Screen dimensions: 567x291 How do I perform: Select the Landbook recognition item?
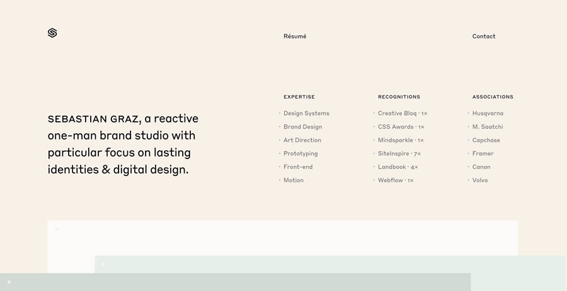tap(398, 167)
